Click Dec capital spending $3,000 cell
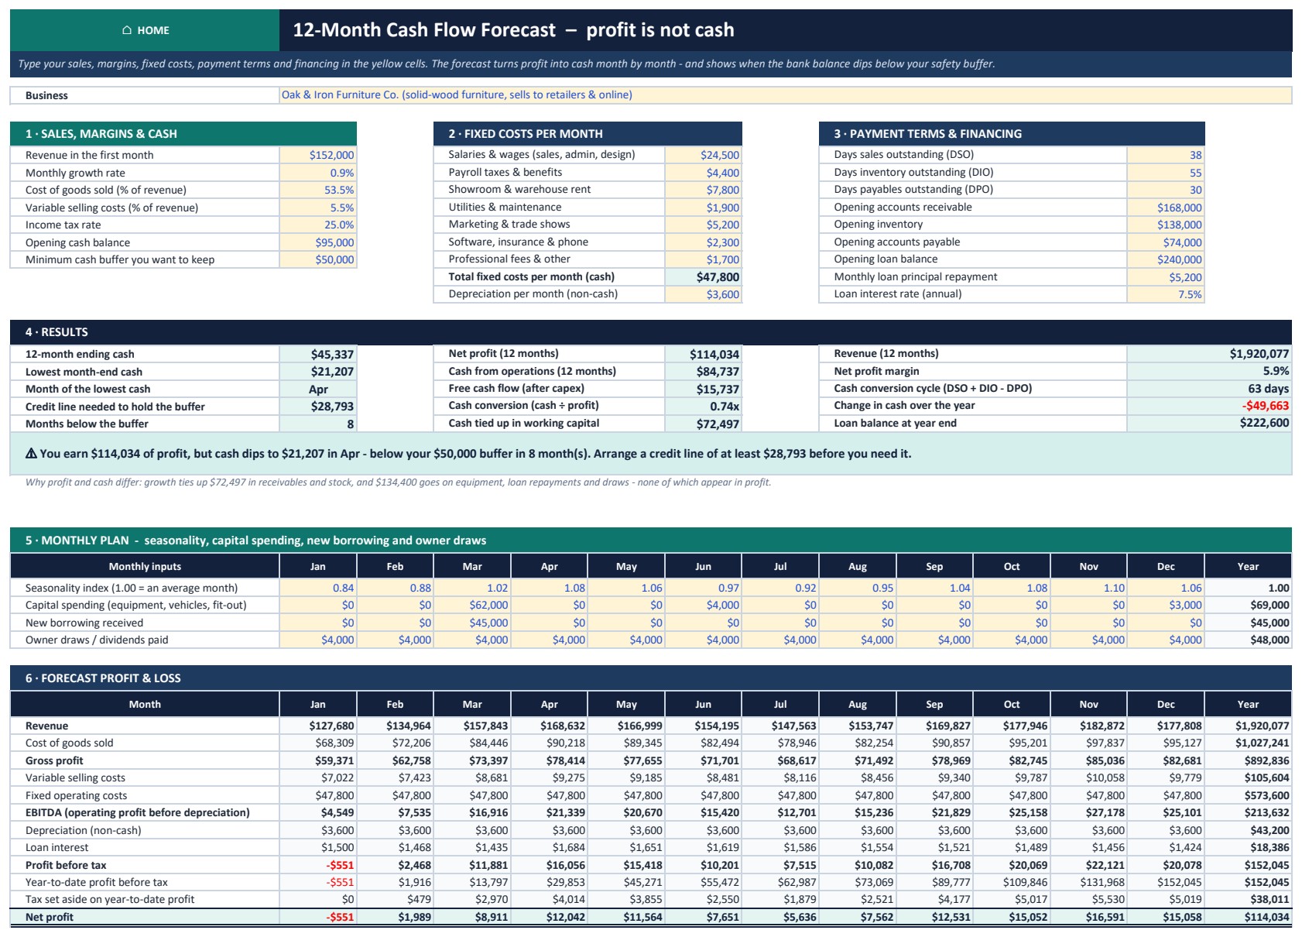This screenshot has height=937, width=1302. (1166, 605)
